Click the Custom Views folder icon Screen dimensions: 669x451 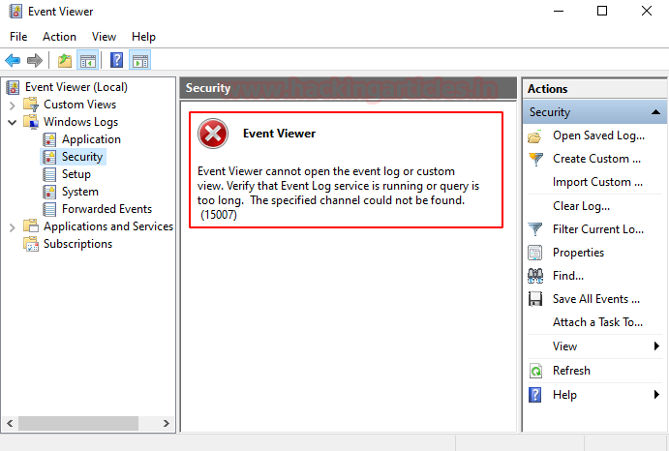point(31,105)
